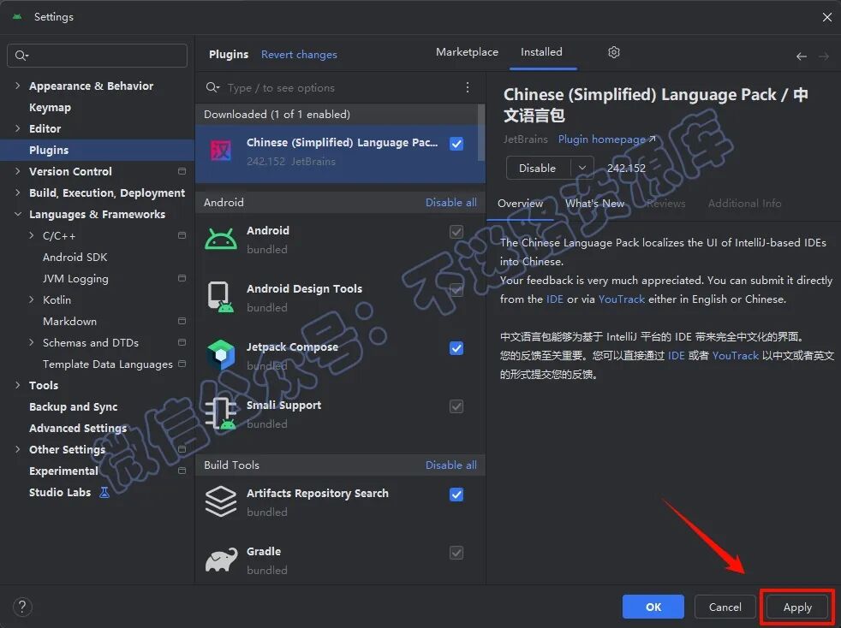Viewport: 841px width, 628px height.
Task: Expand Appearance & Behavior settings
Action: tap(18, 86)
